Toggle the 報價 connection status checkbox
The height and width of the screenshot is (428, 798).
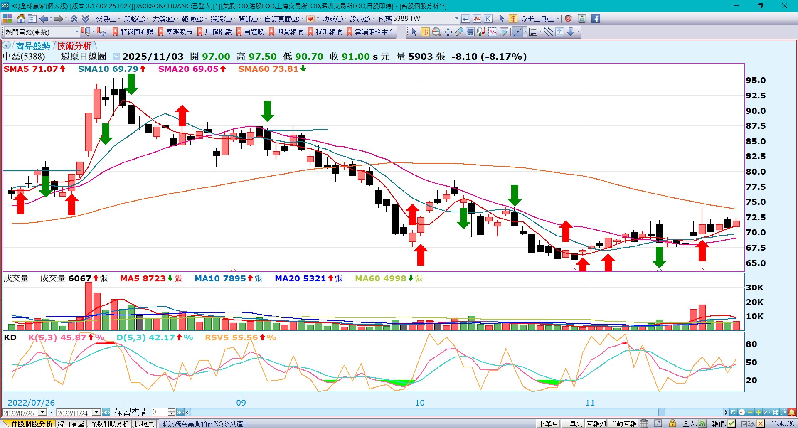click(731, 423)
